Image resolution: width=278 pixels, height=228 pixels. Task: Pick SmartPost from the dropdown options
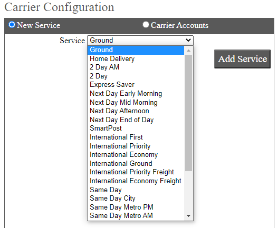136,128
